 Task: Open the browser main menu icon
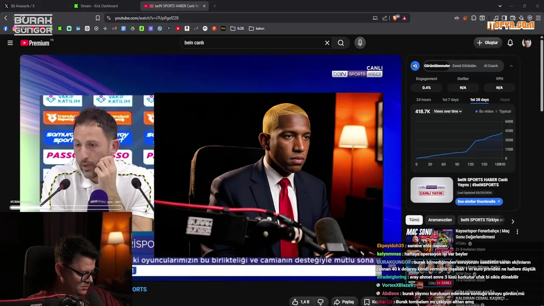pos(538,18)
